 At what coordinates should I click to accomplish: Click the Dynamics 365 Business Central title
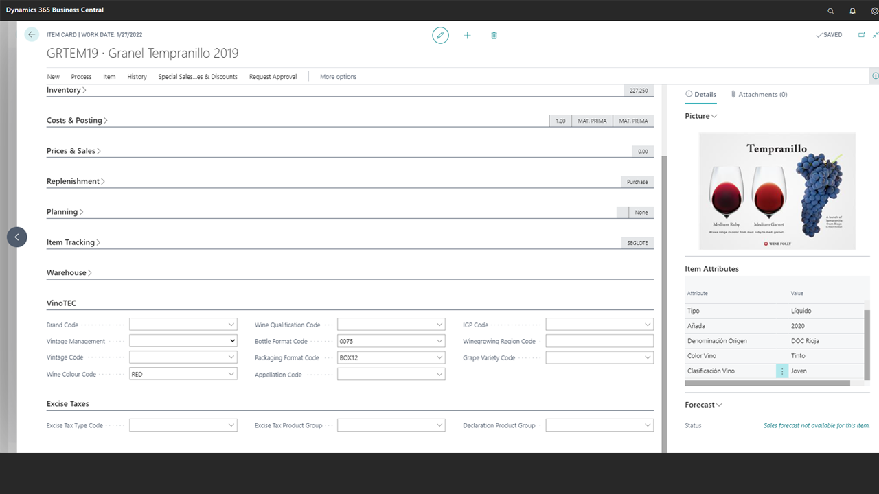tap(55, 10)
